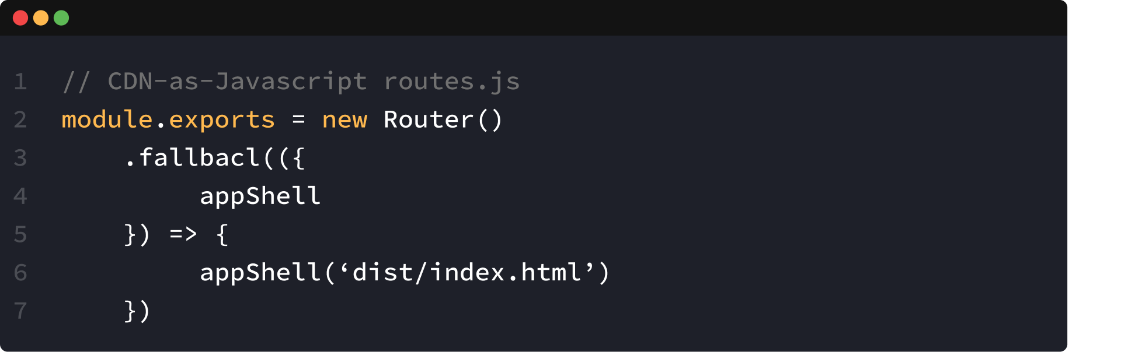Click 'appShell' parameter on line 4
The image size is (1121, 352).
pyautogui.click(x=260, y=196)
